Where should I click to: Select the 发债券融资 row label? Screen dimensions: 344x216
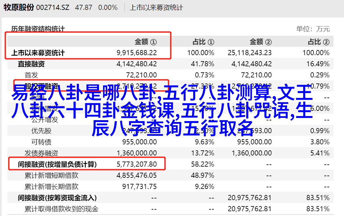coord(41,153)
